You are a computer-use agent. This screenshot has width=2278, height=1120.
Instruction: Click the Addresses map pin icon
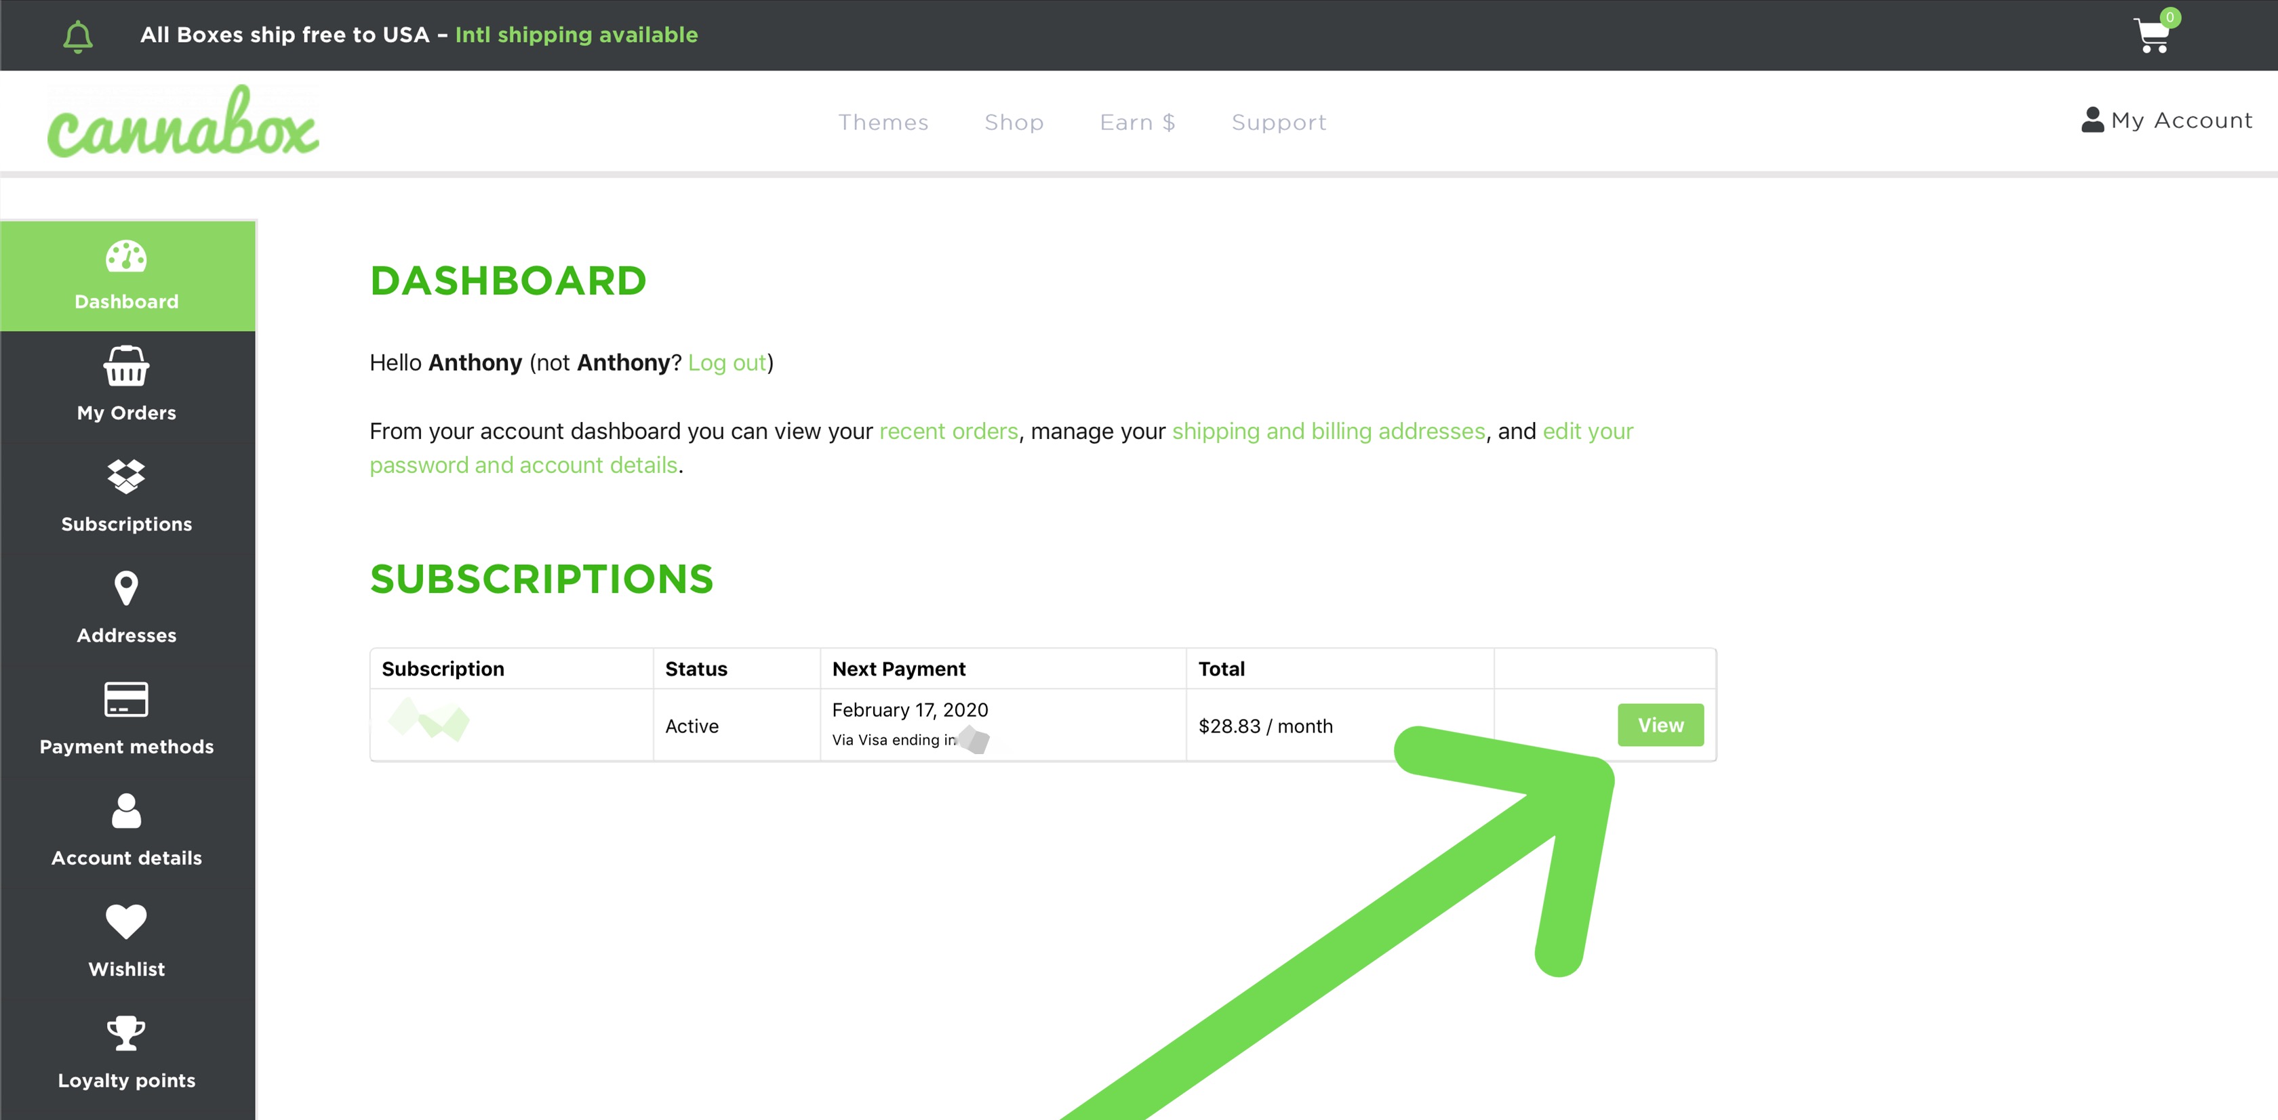(x=127, y=588)
